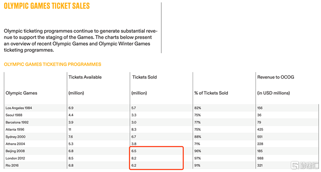The width and height of the screenshot is (321, 172).
Task: Click the "% of Tickets Sold" column header
Action: click(211, 93)
